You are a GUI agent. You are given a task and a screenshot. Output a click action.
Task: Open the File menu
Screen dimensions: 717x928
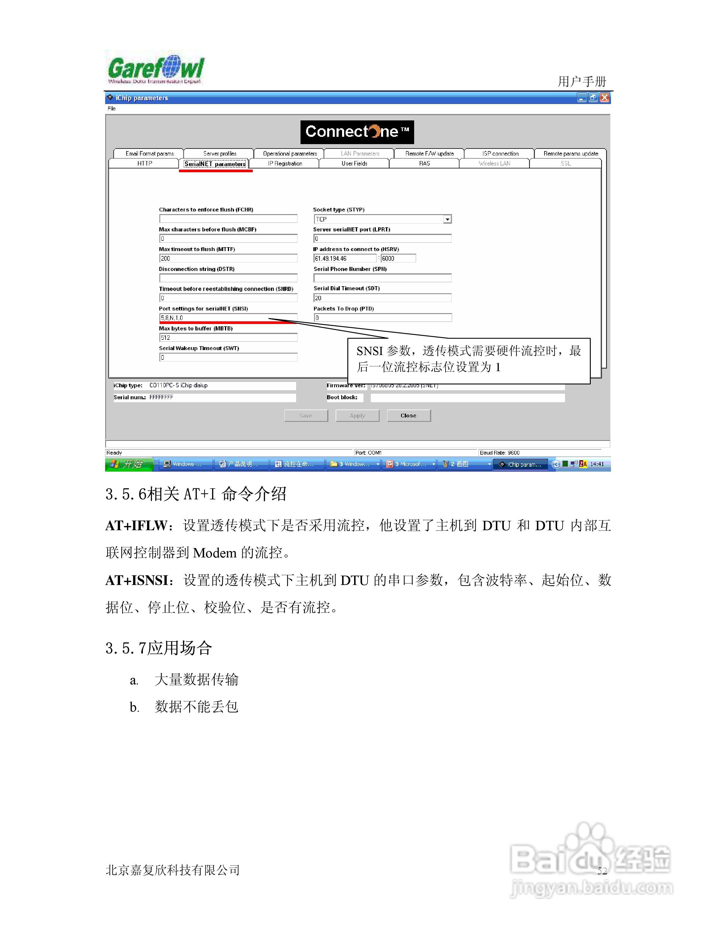[x=111, y=108]
